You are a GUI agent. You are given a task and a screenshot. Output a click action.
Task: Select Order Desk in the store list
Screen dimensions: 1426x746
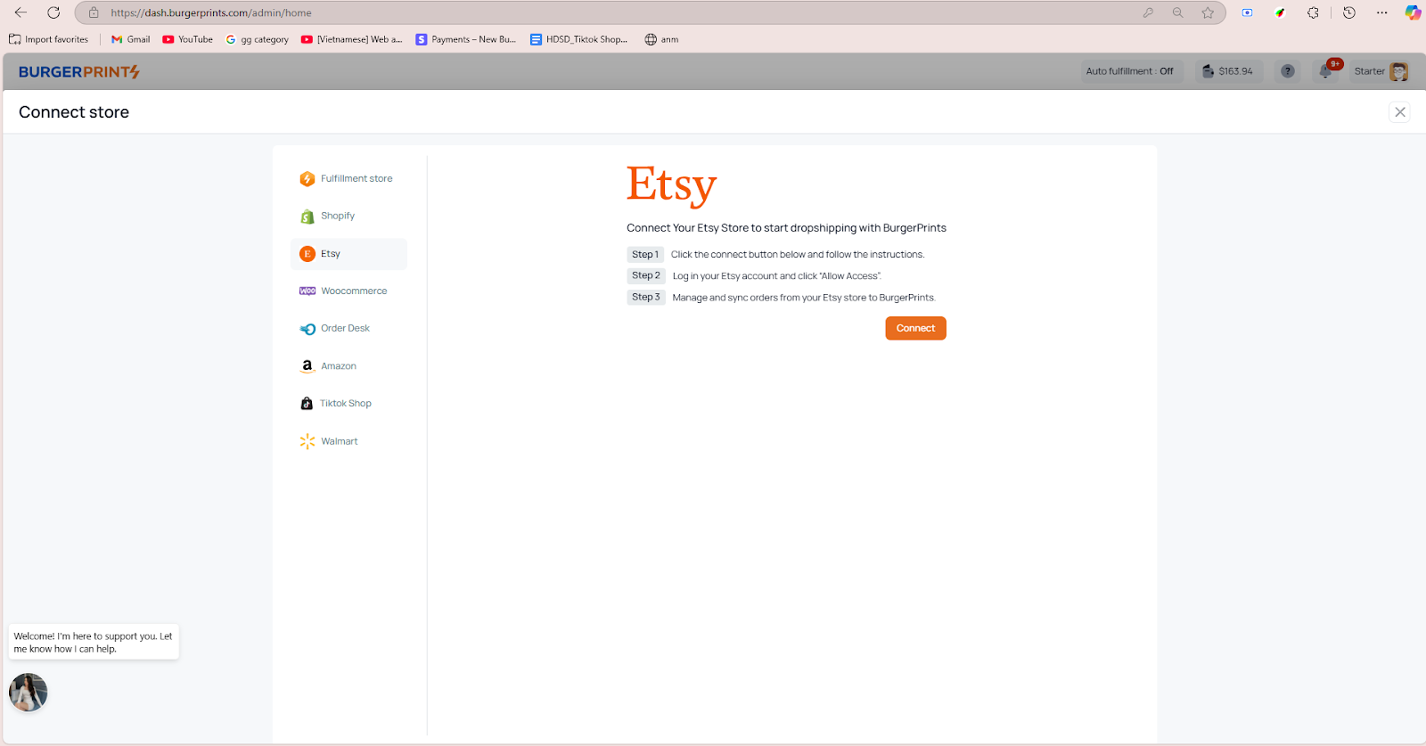point(348,328)
